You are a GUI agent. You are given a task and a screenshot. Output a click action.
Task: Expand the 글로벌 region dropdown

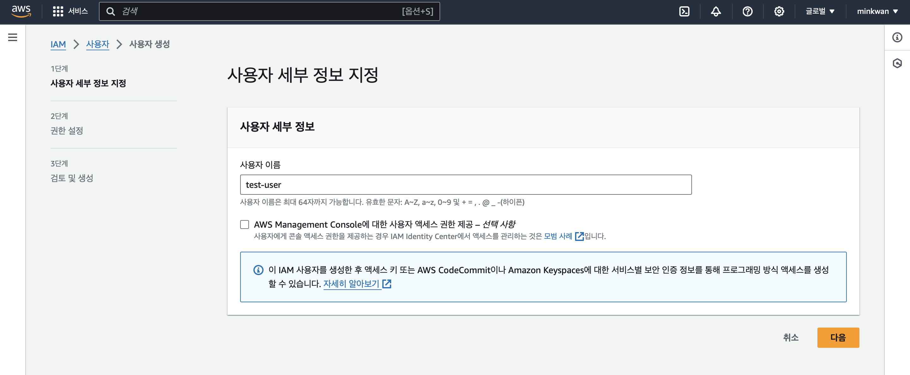click(820, 11)
